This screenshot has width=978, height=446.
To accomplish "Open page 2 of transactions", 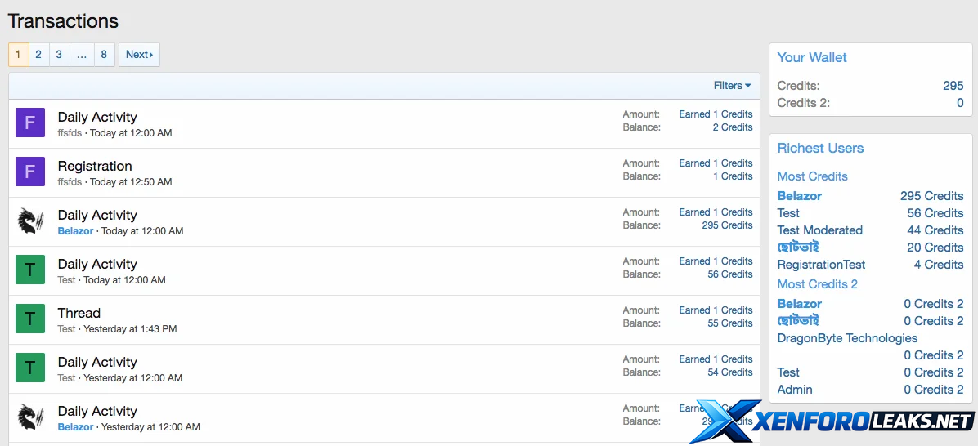I will pos(38,55).
